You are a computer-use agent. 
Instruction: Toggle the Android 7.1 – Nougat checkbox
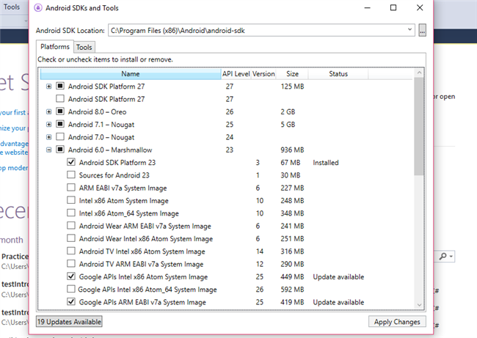(x=60, y=124)
